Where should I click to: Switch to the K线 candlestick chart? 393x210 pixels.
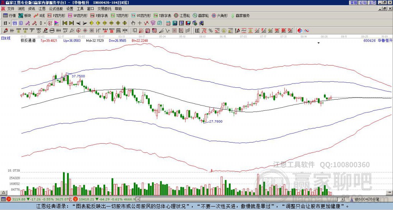[39, 15]
